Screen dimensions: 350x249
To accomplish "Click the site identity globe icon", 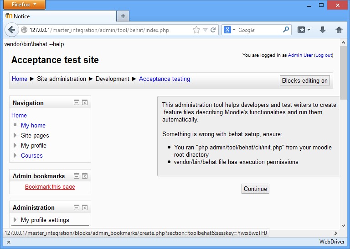I will (24, 30).
